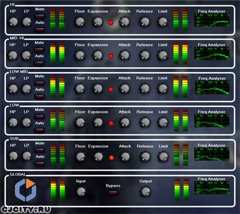Click the HI band Release knob
This screenshot has height=214, width=240.
click(x=145, y=22)
